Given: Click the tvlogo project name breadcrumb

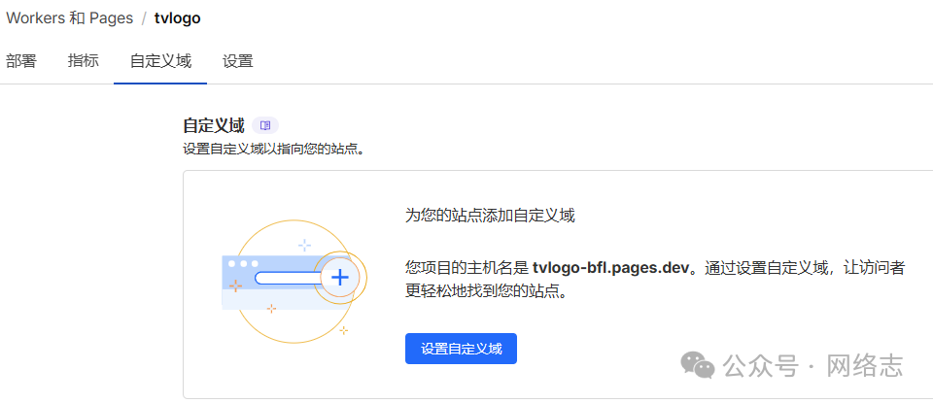Looking at the screenshot, I should [x=178, y=18].
